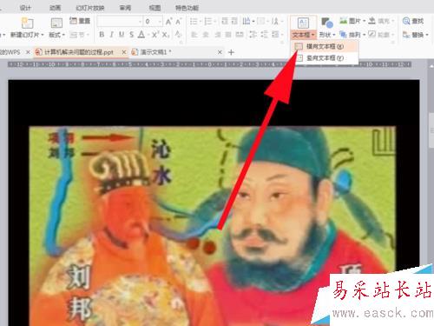The image size is (434, 326).
Task: Toggle superscript formatting
Action: point(155,35)
